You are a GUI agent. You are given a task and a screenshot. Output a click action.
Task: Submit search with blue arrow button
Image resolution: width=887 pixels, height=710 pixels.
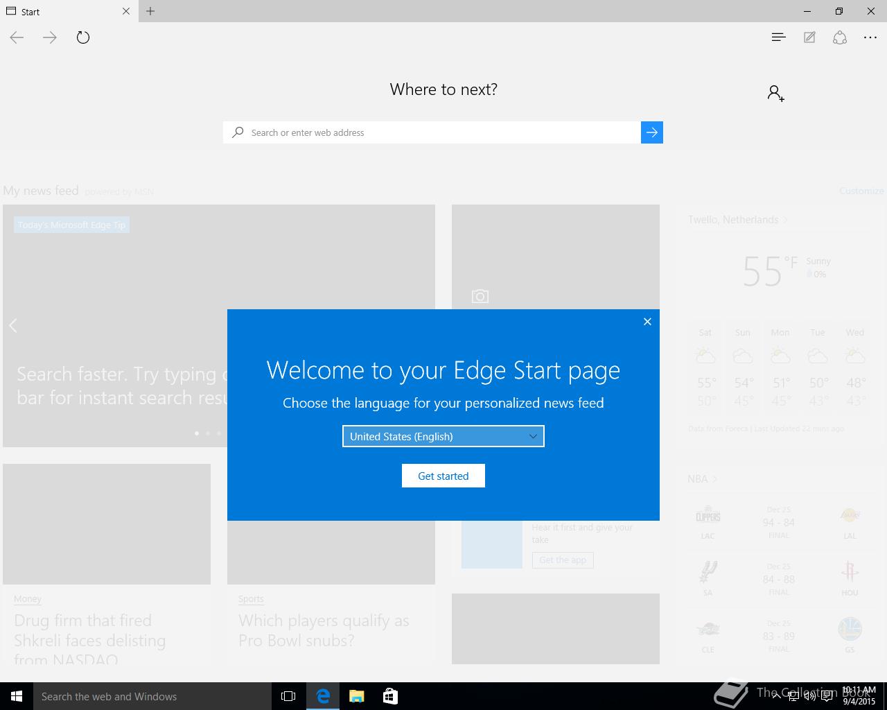tap(652, 132)
